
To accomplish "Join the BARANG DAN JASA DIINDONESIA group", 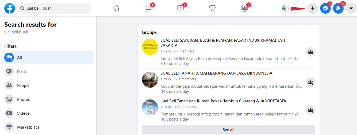I will (310, 82).
